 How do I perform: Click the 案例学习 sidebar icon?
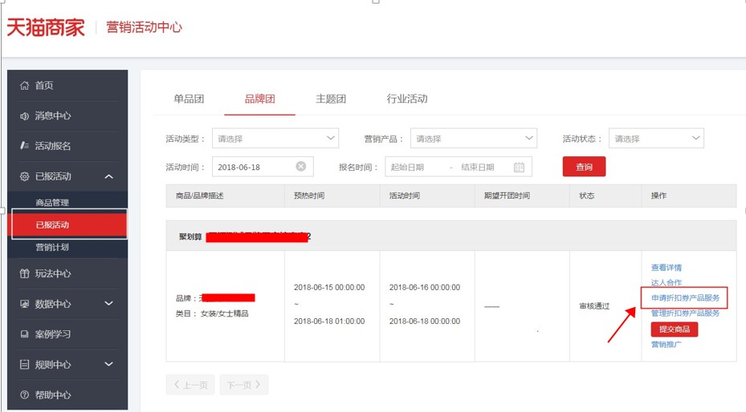[x=24, y=334]
